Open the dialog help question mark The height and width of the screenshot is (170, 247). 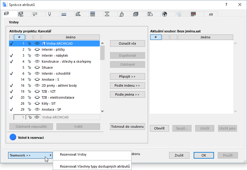tap(226, 4)
